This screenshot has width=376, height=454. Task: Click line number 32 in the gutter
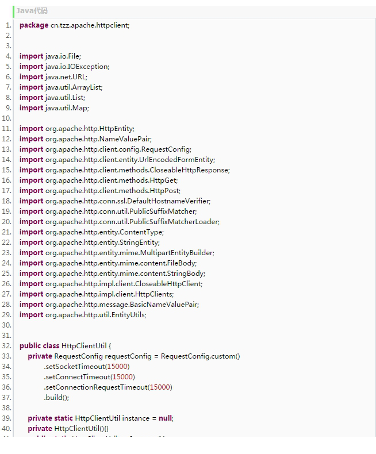click(7, 346)
